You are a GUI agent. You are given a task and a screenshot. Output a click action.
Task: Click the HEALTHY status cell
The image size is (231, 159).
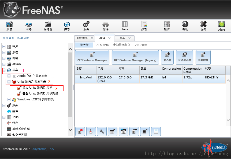215,79
